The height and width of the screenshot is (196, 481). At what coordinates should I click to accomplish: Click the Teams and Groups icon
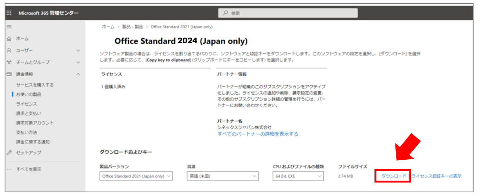point(9,62)
